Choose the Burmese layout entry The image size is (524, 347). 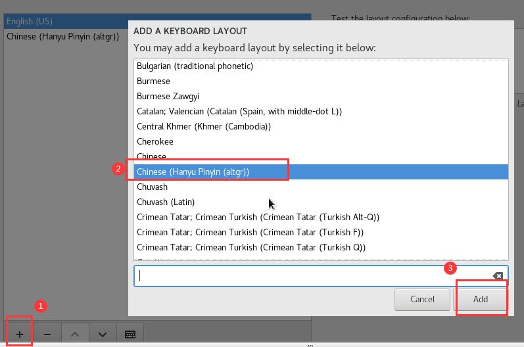[x=153, y=81]
